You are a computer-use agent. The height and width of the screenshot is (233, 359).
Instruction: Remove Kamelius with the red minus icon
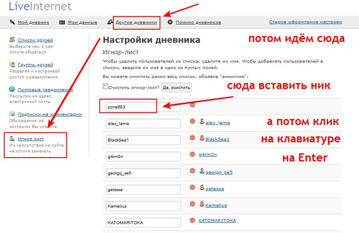click(192, 204)
